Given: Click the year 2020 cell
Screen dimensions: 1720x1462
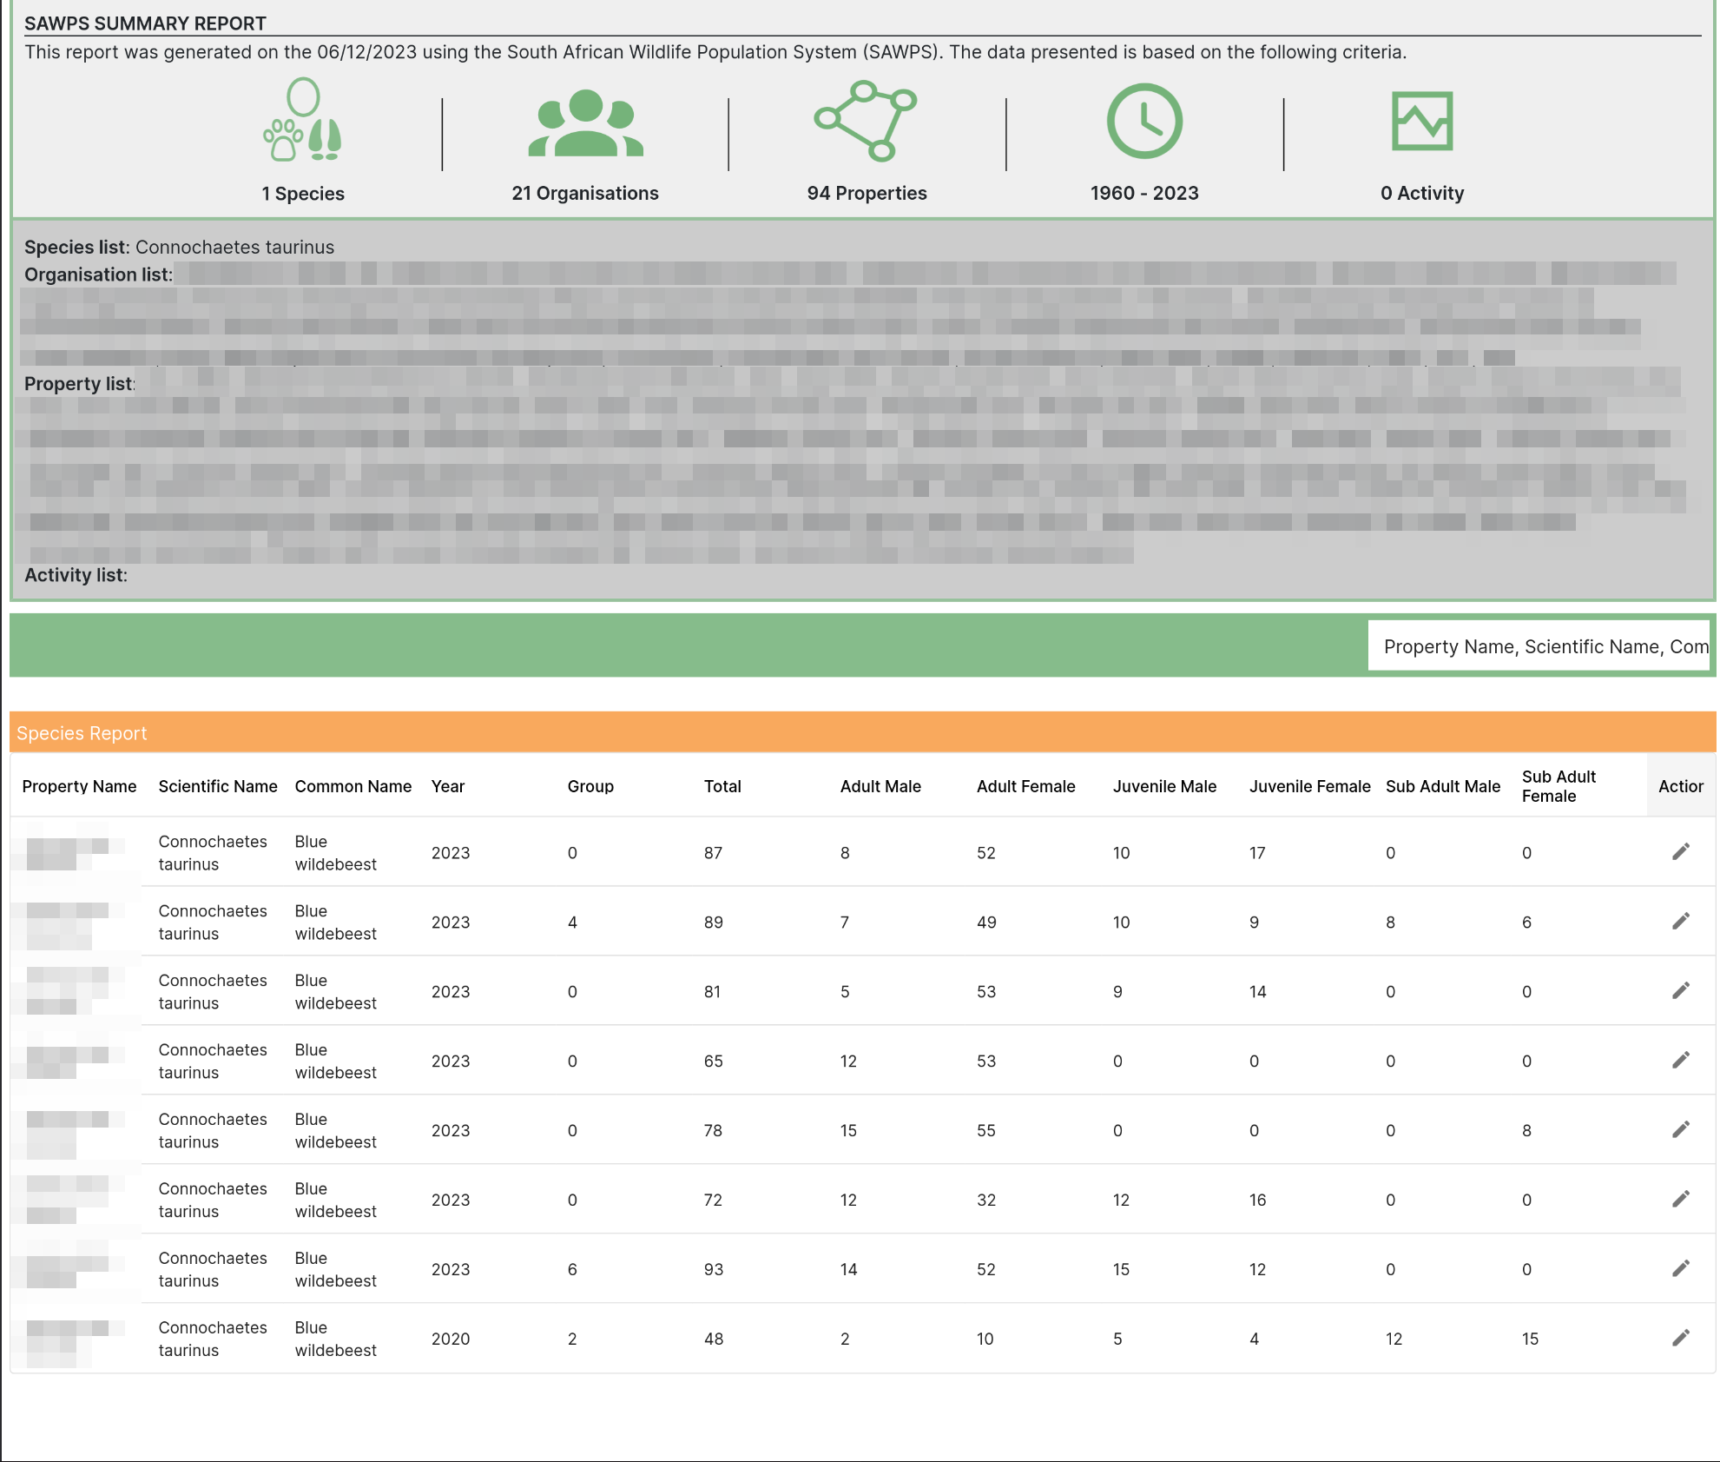Looking at the screenshot, I should point(451,1339).
